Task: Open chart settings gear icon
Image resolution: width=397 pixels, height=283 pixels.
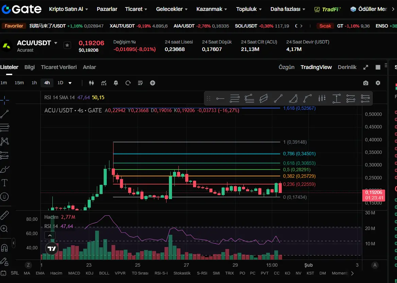Action: click(x=378, y=83)
